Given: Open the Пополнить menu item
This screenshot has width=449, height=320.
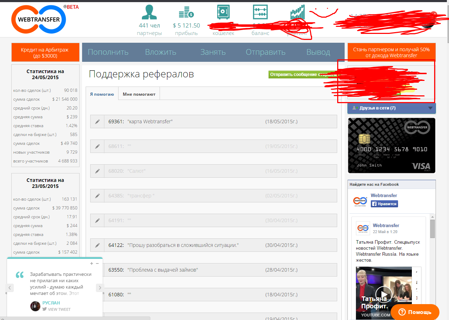Looking at the screenshot, I should pos(108,52).
